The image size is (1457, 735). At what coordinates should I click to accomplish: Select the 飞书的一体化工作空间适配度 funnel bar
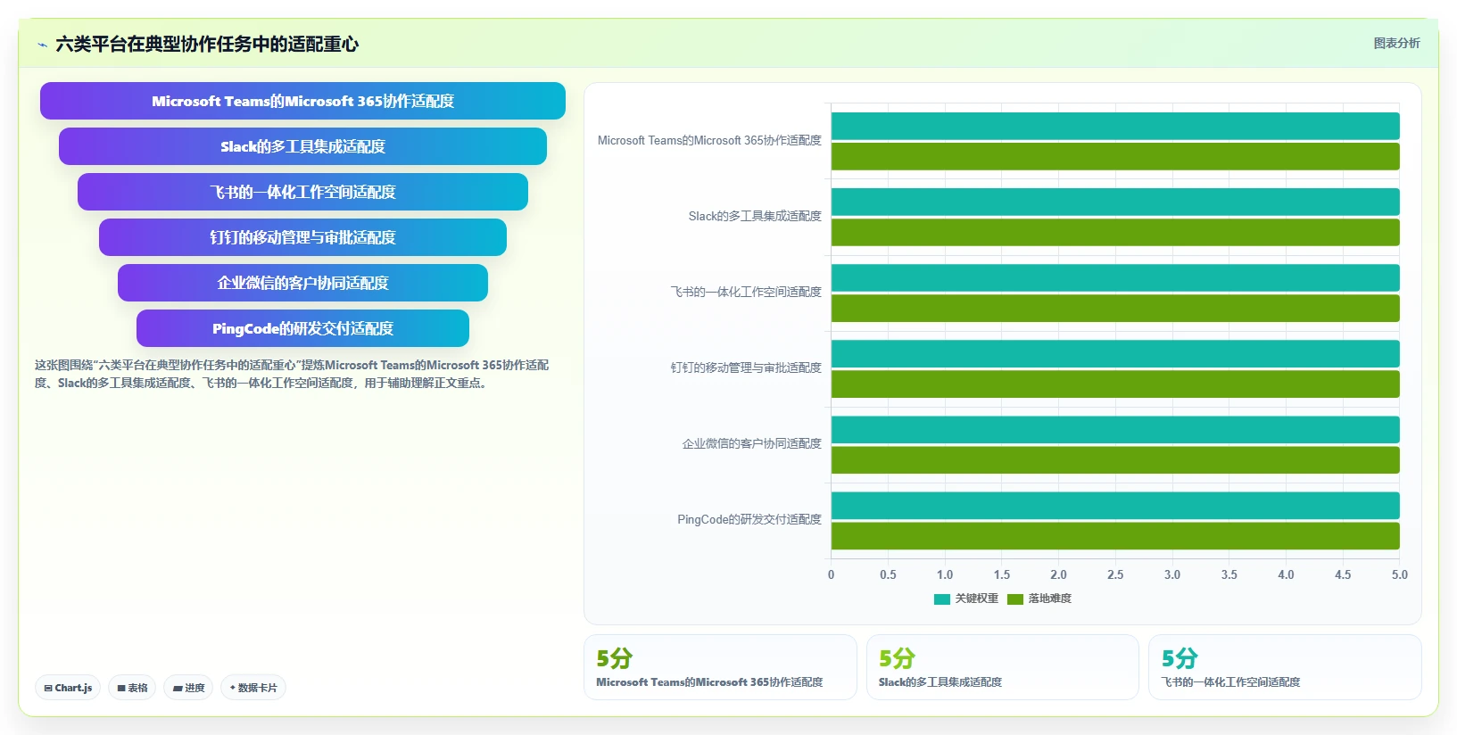[302, 192]
